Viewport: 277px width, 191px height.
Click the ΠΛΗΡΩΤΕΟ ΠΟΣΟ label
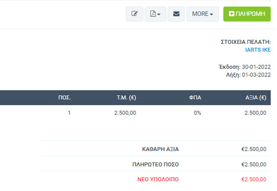[x=156, y=164]
